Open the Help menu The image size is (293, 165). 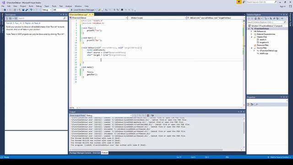(x=87, y=6)
